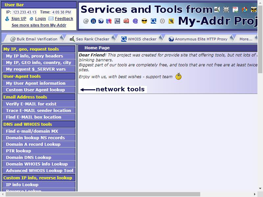Click the TCP UDP icon
263x197 pixels.
click(x=235, y=10)
